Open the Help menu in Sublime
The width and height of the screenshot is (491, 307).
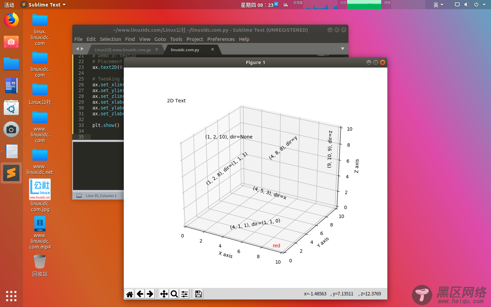(244, 39)
